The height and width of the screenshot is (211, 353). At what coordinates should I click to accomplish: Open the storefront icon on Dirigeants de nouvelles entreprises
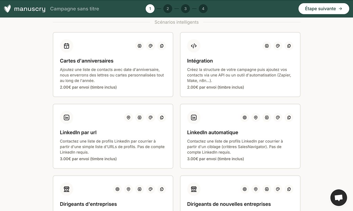pos(194,189)
